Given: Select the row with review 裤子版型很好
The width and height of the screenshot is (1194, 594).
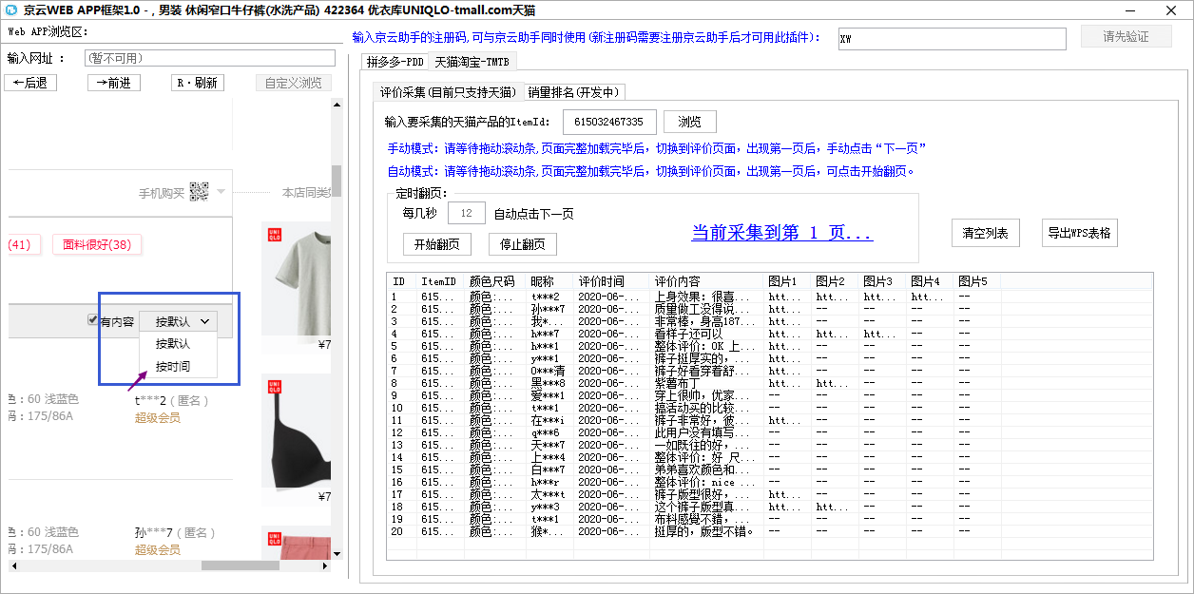Looking at the screenshot, I should [x=770, y=494].
